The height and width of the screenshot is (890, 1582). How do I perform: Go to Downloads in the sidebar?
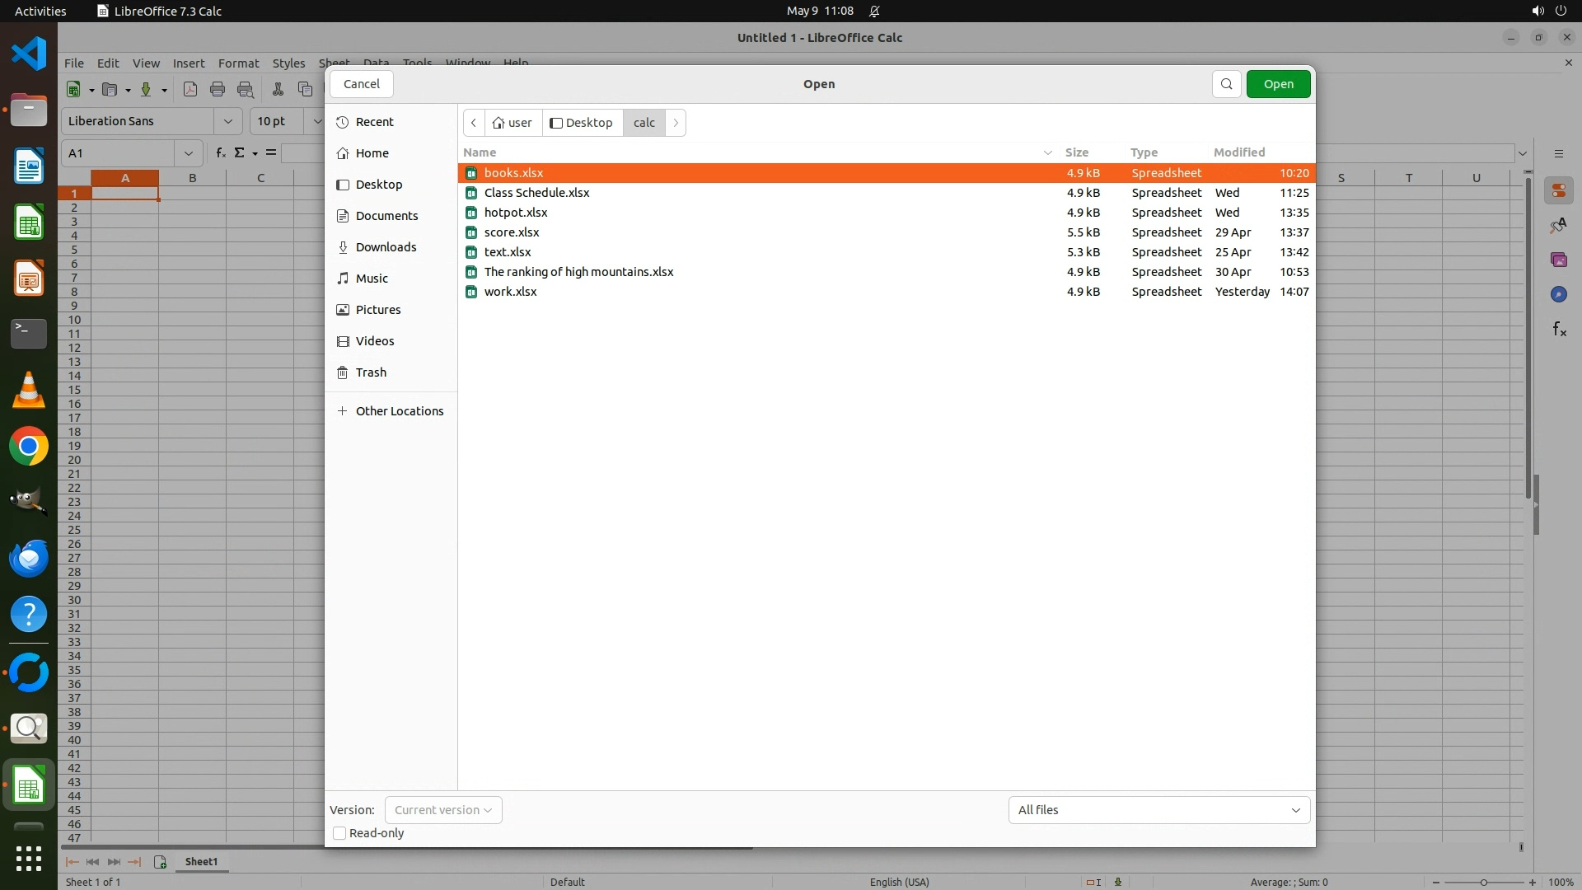pyautogui.click(x=386, y=247)
